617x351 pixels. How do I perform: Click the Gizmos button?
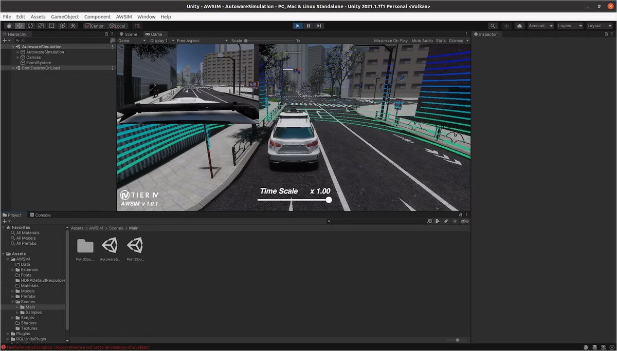click(456, 41)
